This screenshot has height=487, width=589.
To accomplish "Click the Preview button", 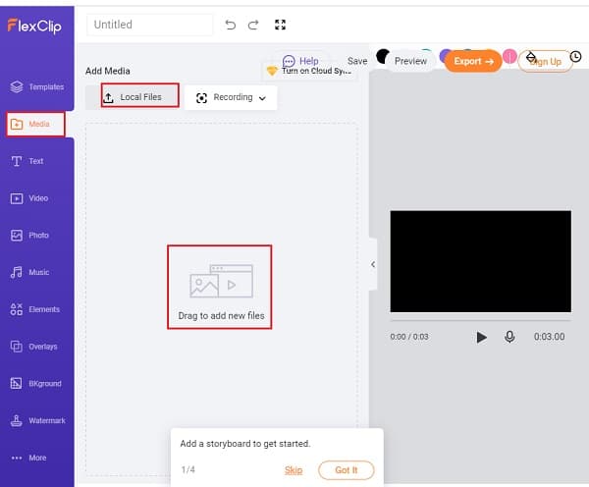I will tap(410, 61).
